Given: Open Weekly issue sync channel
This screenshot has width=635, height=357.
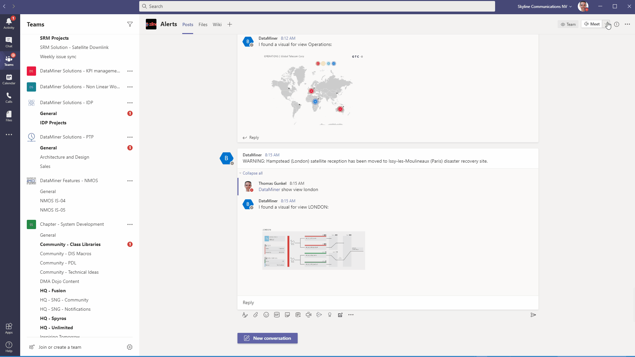Looking at the screenshot, I should pyautogui.click(x=58, y=57).
